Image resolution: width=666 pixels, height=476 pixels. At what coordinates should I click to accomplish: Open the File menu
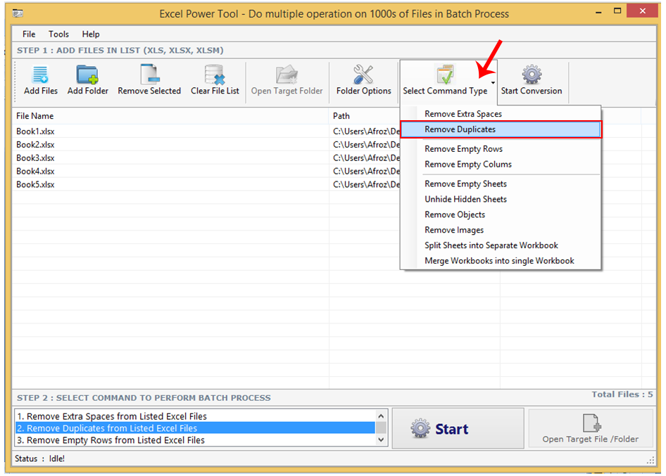(x=29, y=34)
